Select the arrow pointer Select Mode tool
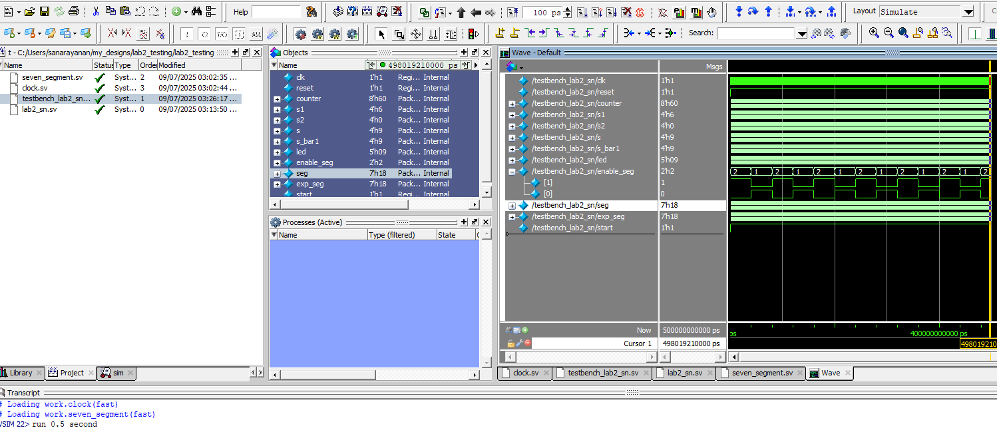Screen dimensions: 997x430 [381, 34]
